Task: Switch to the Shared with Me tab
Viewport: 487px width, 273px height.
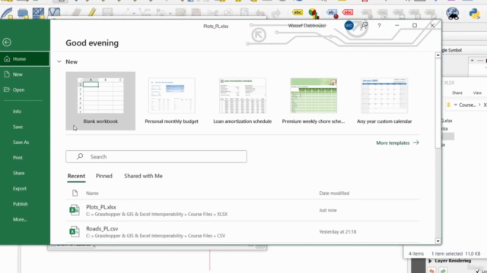Action: click(x=143, y=176)
